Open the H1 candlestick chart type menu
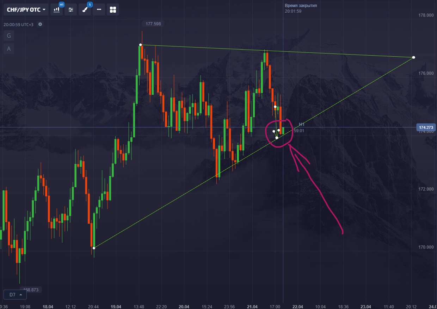The image size is (437, 309). [x=56, y=10]
